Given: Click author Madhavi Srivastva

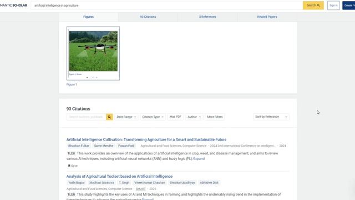Looking at the screenshot, I should click(x=102, y=183).
